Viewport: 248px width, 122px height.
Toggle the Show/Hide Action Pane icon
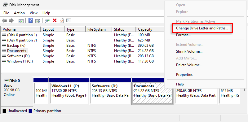(x=38, y=20)
